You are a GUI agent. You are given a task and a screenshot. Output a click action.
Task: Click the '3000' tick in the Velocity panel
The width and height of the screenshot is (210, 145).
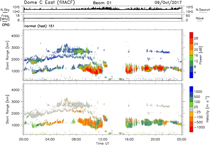(x=15, y=102)
